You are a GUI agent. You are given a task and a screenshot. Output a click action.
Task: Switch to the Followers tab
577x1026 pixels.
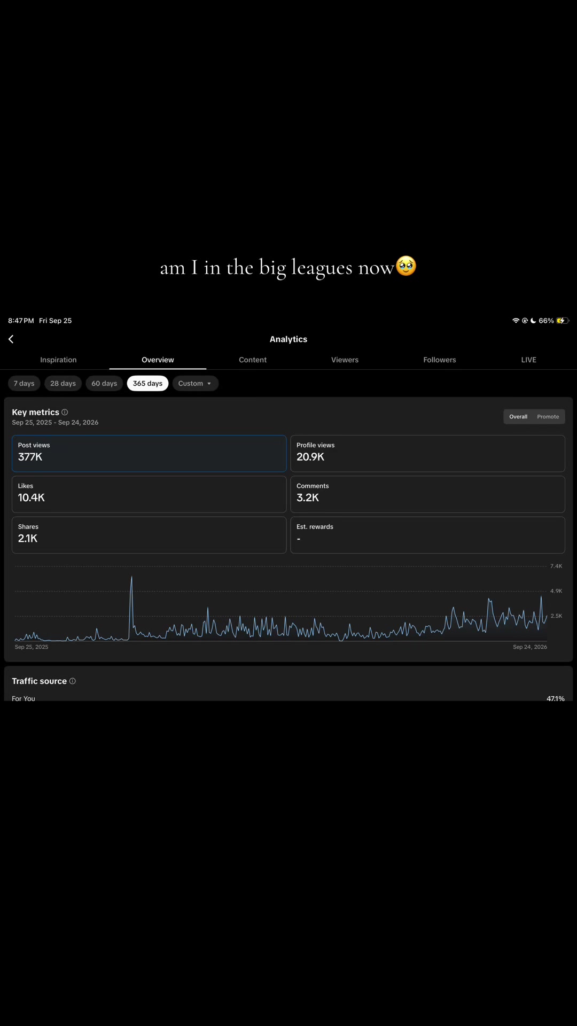click(440, 360)
